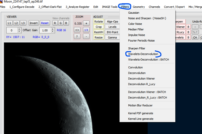Click the B button beside Wiener
Image resolution: width=202 pixels, height=134 pixels.
[x=188, y=27]
